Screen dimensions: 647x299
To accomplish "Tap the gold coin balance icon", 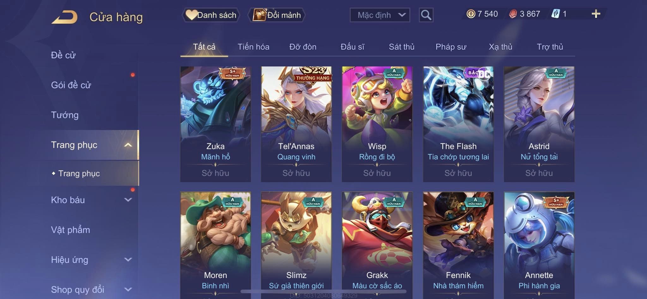I will pyautogui.click(x=471, y=14).
